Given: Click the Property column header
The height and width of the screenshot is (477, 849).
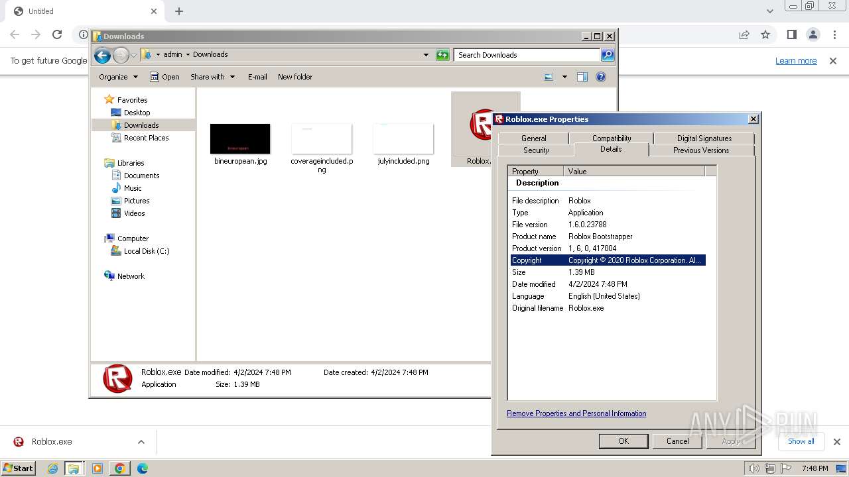Looking at the screenshot, I should [x=536, y=171].
